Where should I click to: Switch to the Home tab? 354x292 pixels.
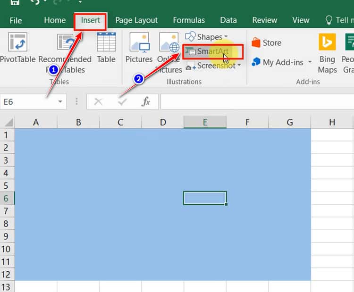[55, 20]
